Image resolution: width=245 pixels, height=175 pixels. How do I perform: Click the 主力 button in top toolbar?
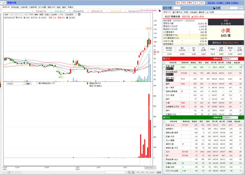tap(196, 3)
